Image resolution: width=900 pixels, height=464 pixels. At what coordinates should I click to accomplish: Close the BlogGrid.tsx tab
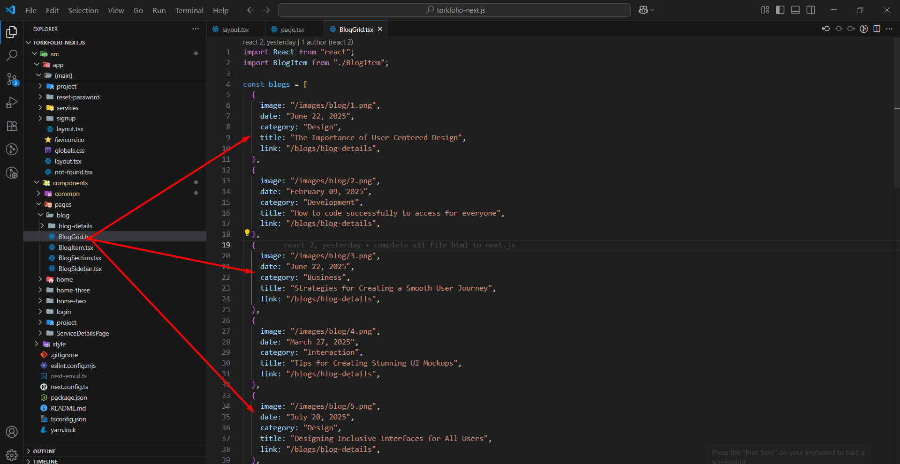[x=380, y=29]
